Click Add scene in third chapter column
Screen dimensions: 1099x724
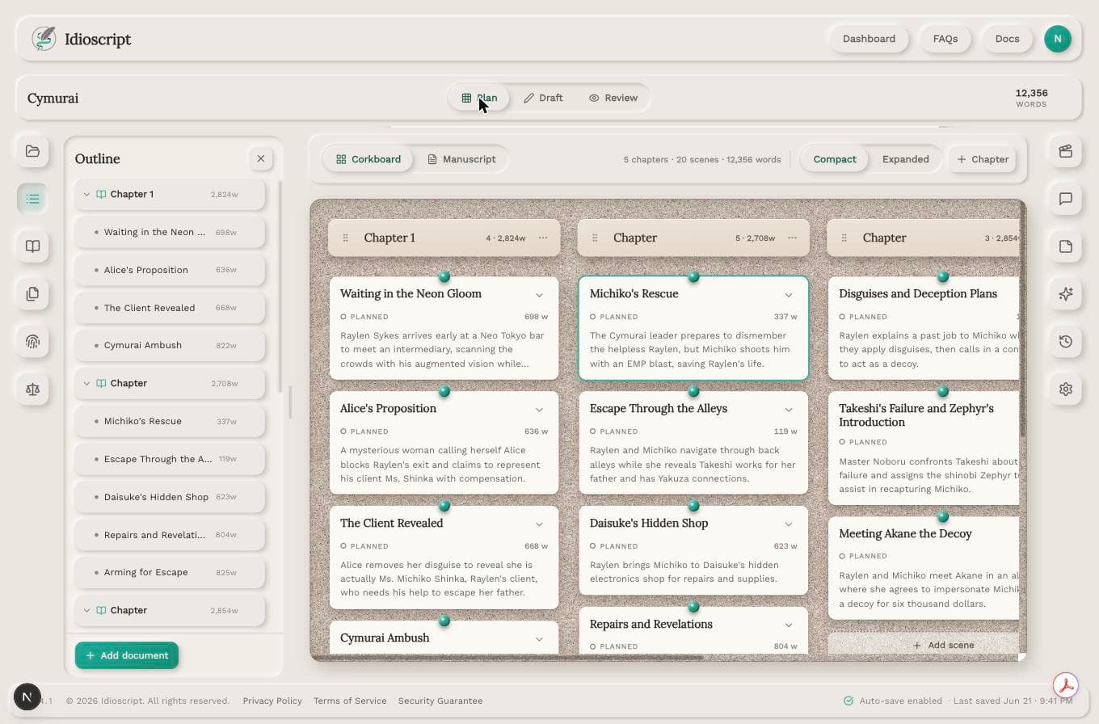click(x=943, y=645)
